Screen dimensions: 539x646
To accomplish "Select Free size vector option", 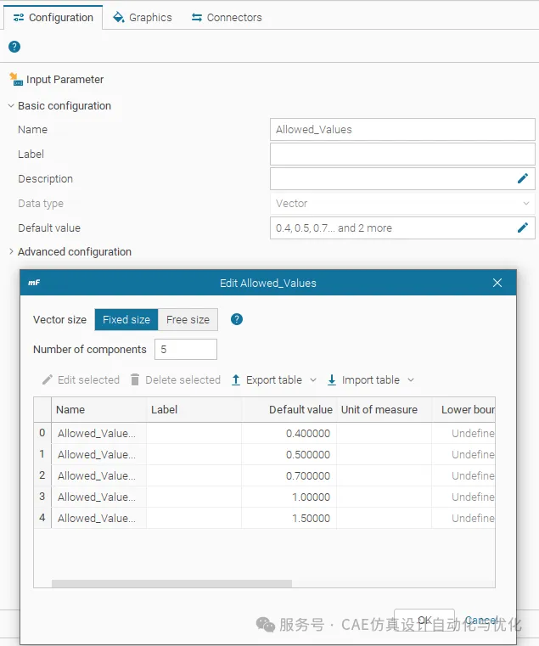I will click(188, 320).
